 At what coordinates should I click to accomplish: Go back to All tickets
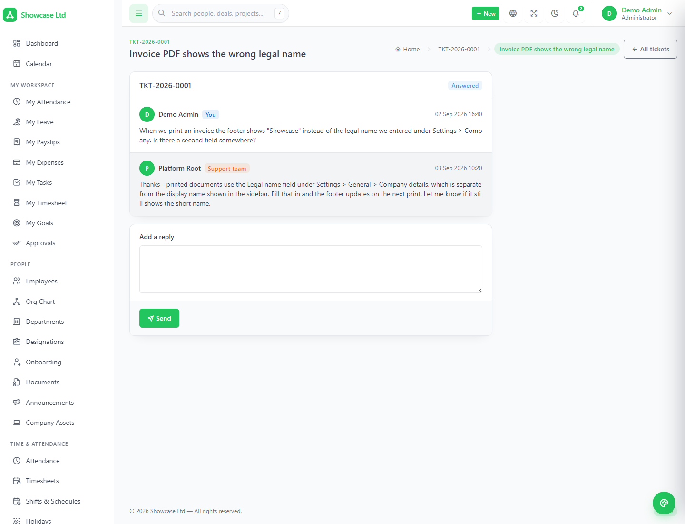(650, 49)
